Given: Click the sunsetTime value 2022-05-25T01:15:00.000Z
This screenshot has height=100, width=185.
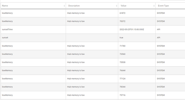Looking at the screenshot, I should click(132, 30).
